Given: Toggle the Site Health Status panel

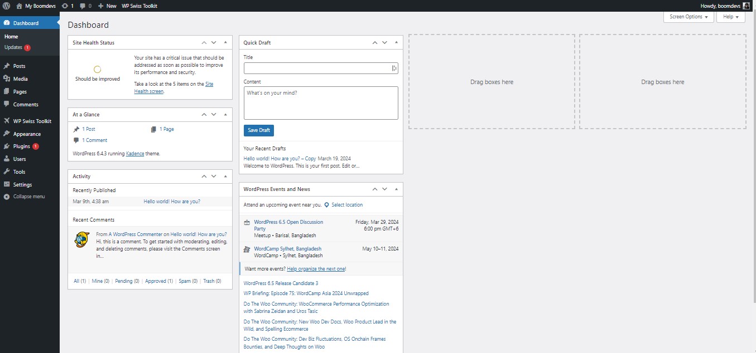Looking at the screenshot, I should click(x=225, y=42).
